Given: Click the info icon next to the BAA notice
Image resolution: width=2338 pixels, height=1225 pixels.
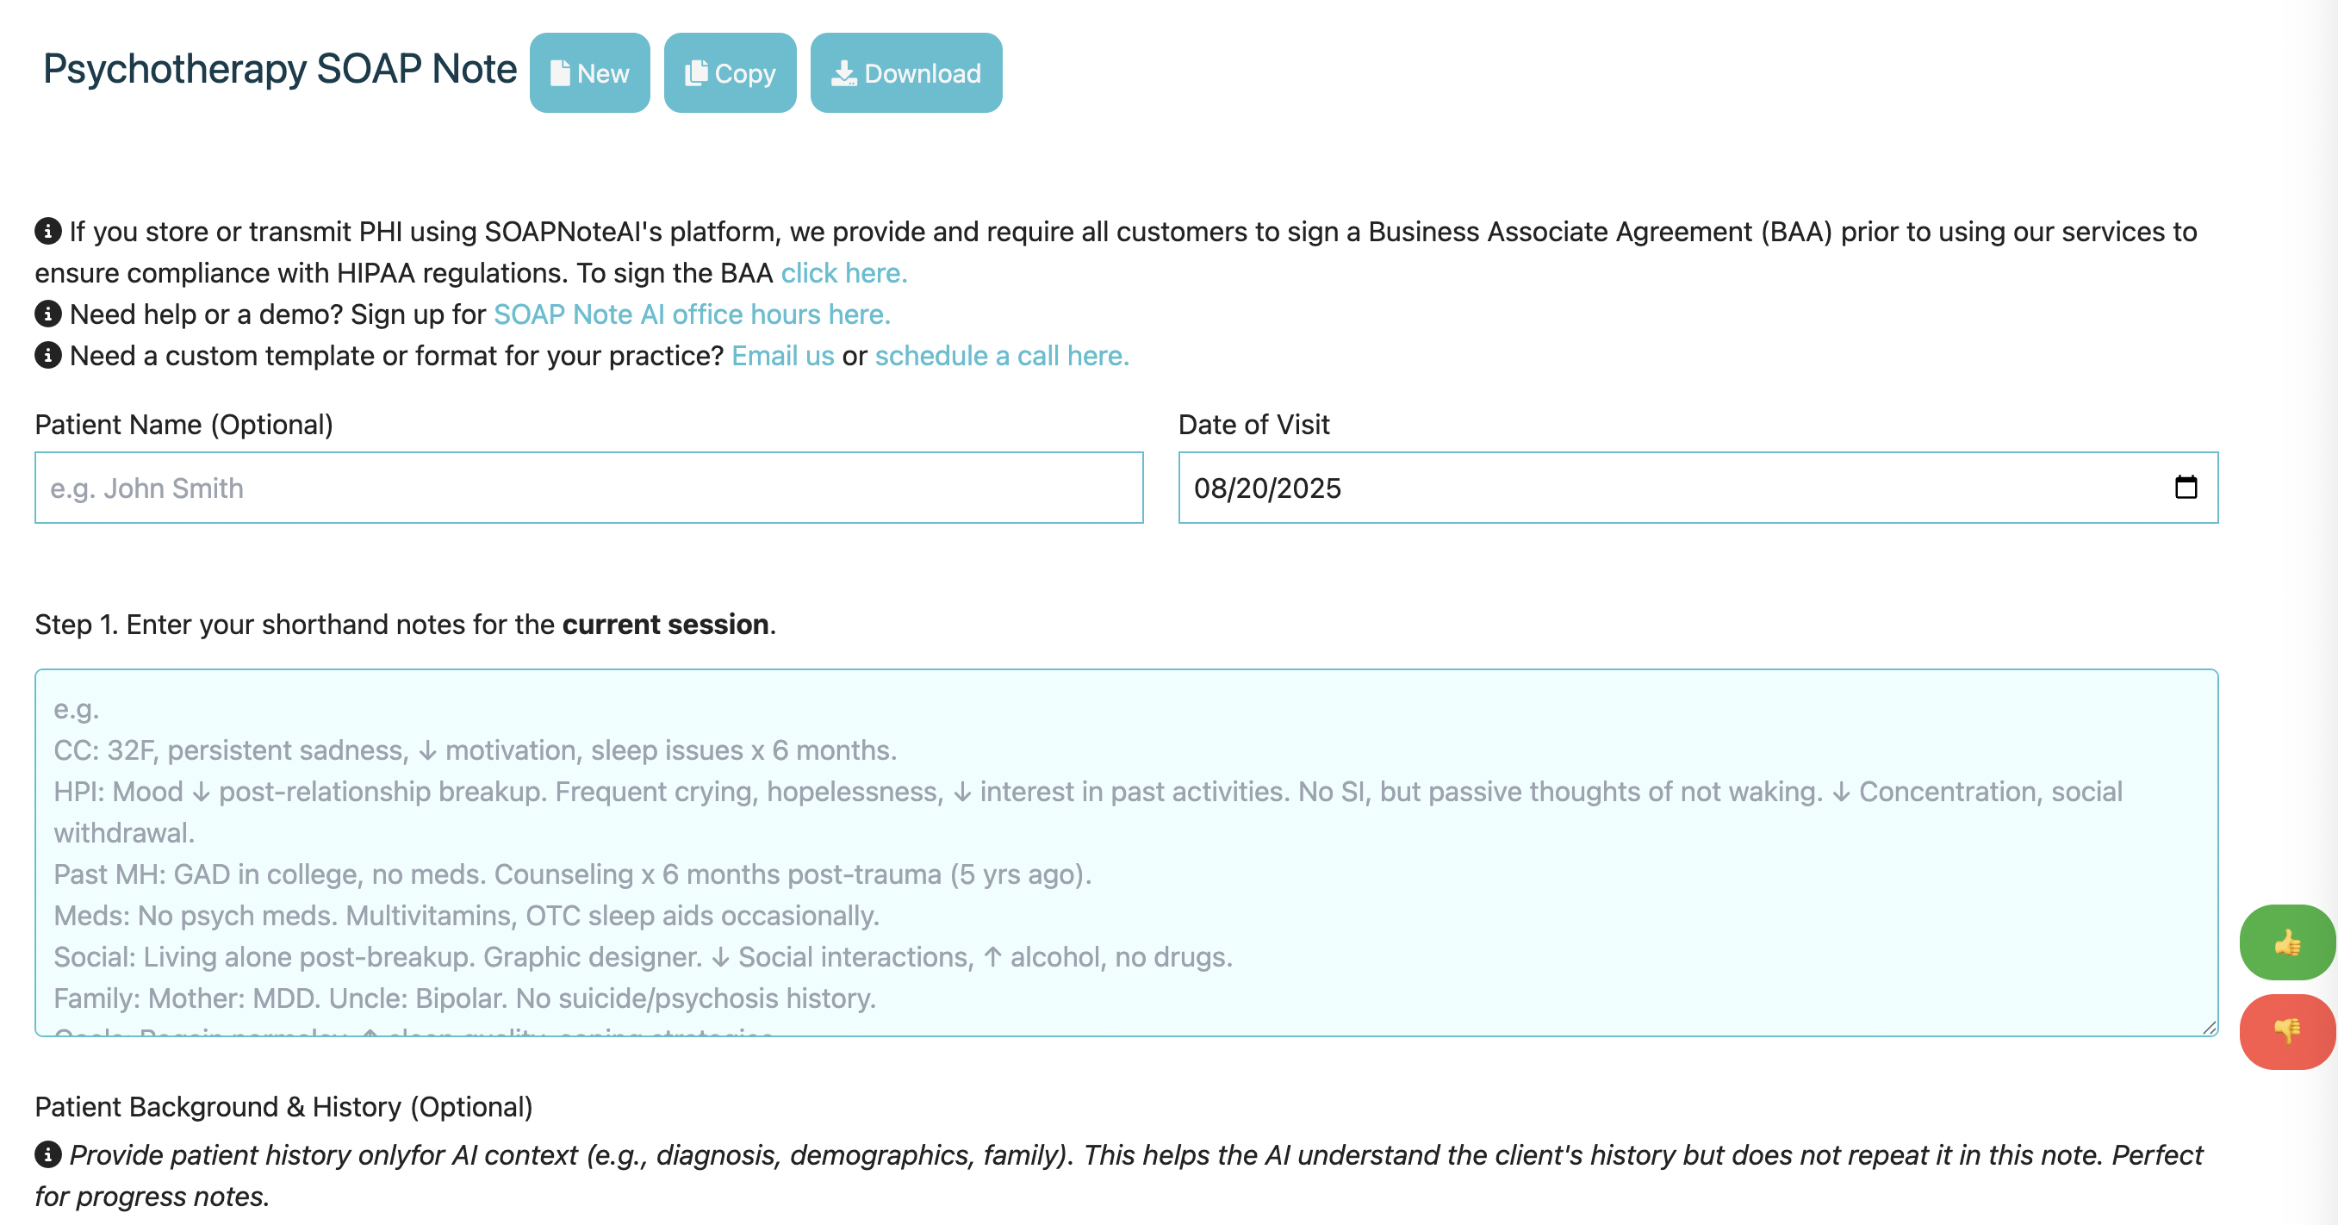Looking at the screenshot, I should [x=48, y=232].
